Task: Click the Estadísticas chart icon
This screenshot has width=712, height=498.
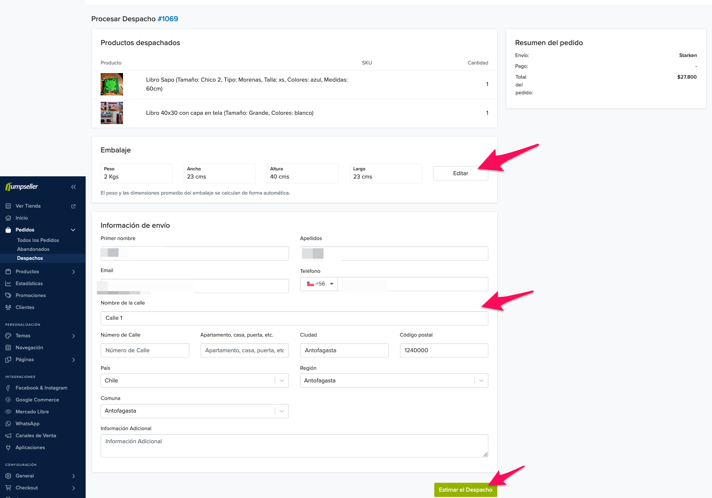Action: click(8, 284)
